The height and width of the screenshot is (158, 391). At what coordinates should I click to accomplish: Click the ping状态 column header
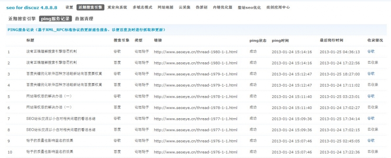point(258,40)
